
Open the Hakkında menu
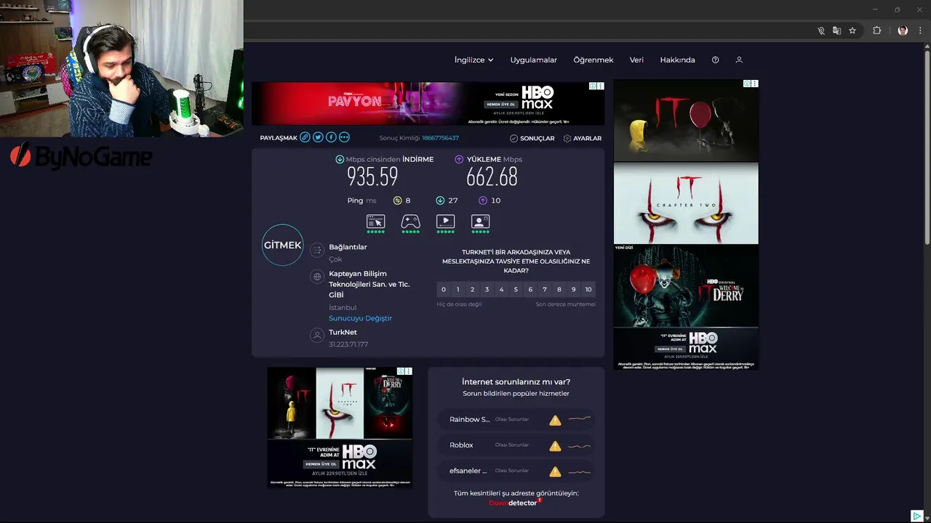[677, 60]
